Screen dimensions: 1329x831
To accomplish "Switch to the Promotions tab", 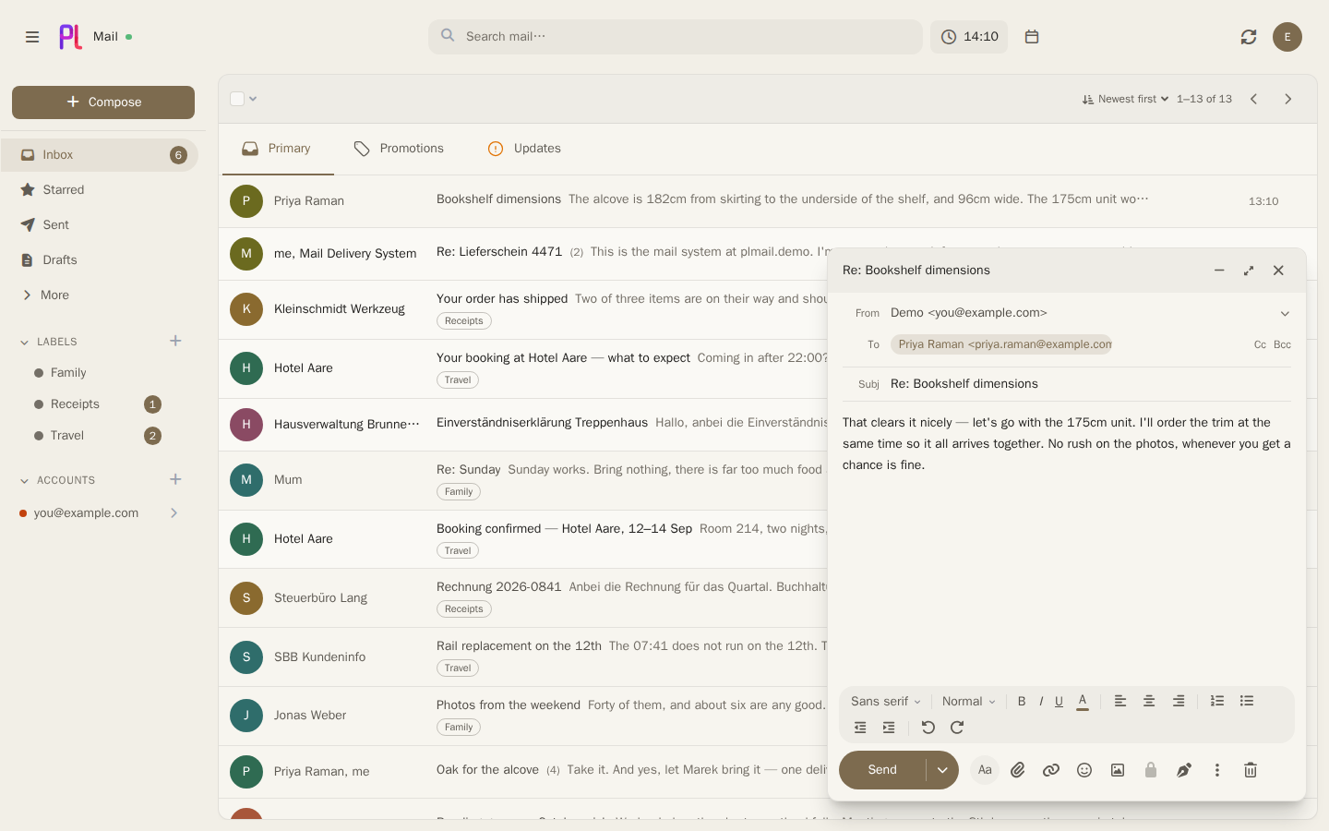I will pyautogui.click(x=399, y=149).
